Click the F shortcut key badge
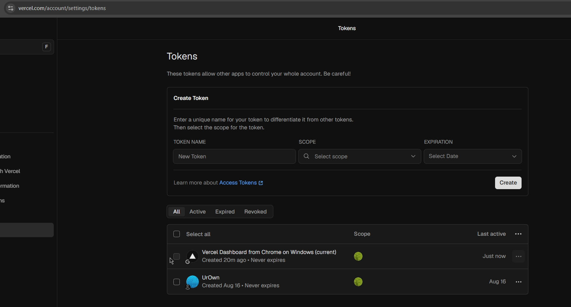The width and height of the screenshot is (571, 307). [x=47, y=47]
